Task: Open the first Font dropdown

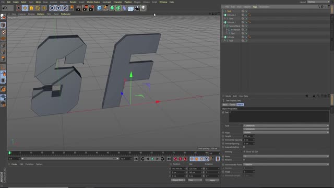Action: click(x=286, y=126)
